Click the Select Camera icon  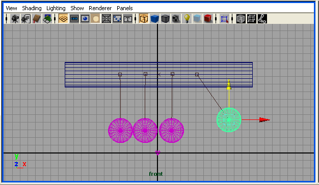[x=15, y=19]
